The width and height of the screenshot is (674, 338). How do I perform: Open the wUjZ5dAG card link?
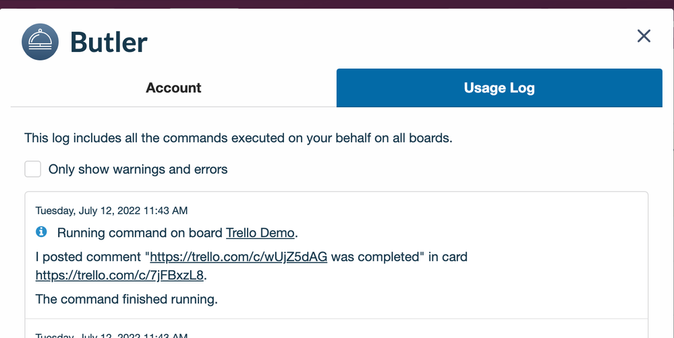(x=239, y=257)
